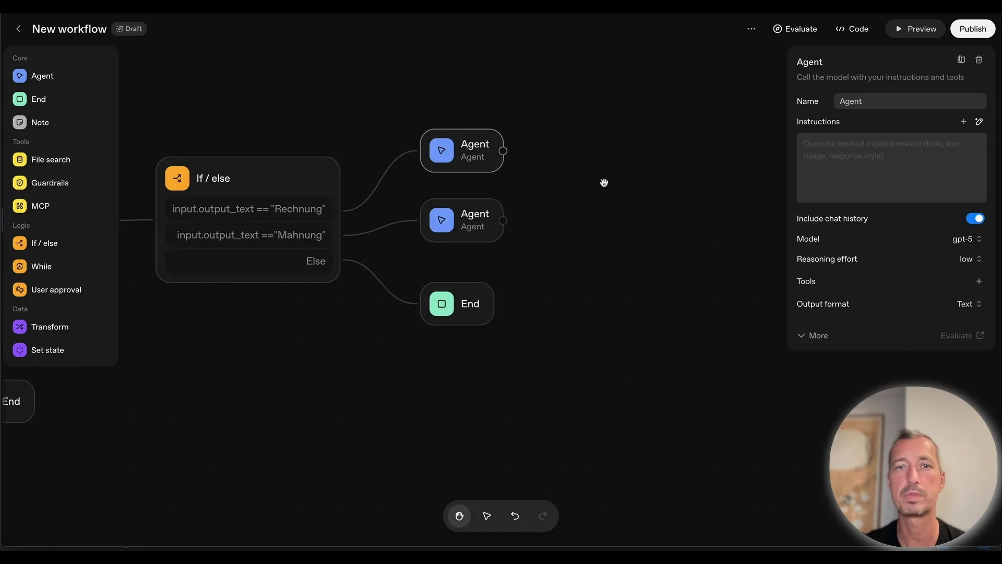Preview the workflow
The height and width of the screenshot is (564, 1002).
click(x=915, y=29)
